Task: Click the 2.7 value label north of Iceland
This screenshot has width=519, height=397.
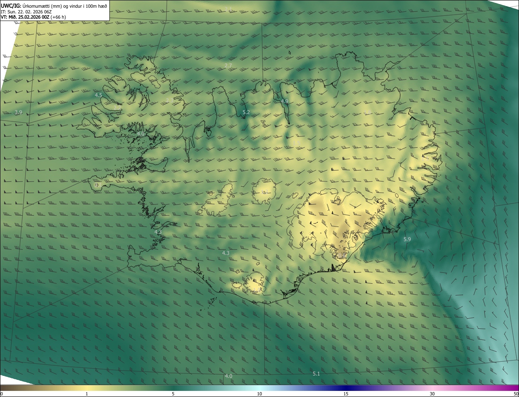Action: point(228,65)
